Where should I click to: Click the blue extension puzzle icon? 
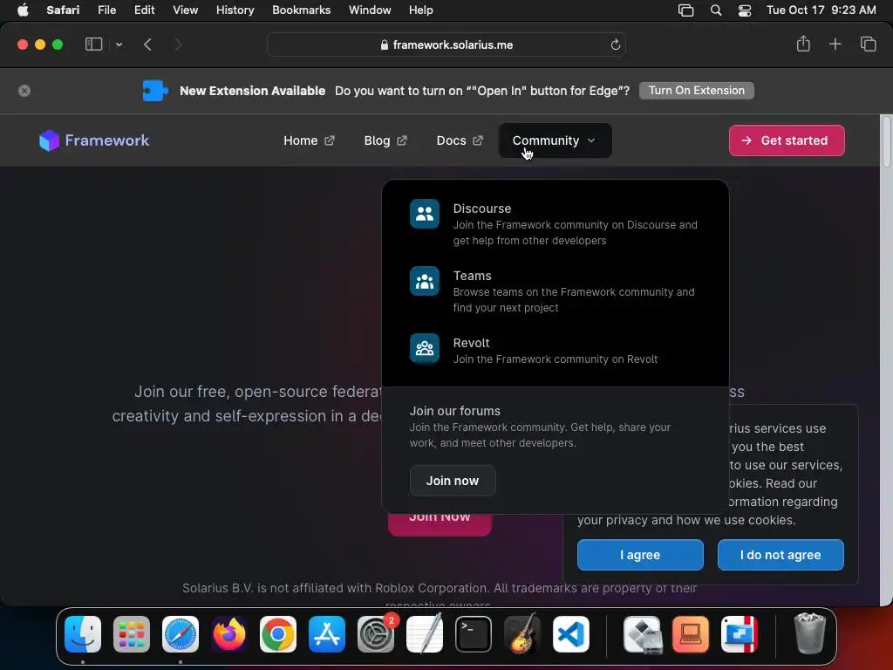155,91
